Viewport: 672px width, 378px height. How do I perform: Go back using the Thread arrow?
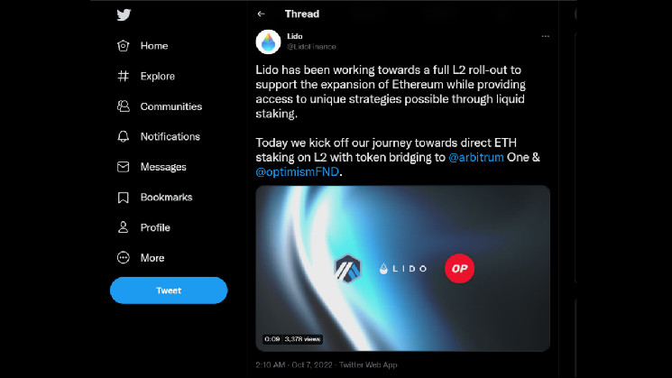262,14
